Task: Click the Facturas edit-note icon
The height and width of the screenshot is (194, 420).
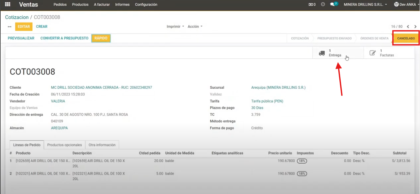Action: 373,53
